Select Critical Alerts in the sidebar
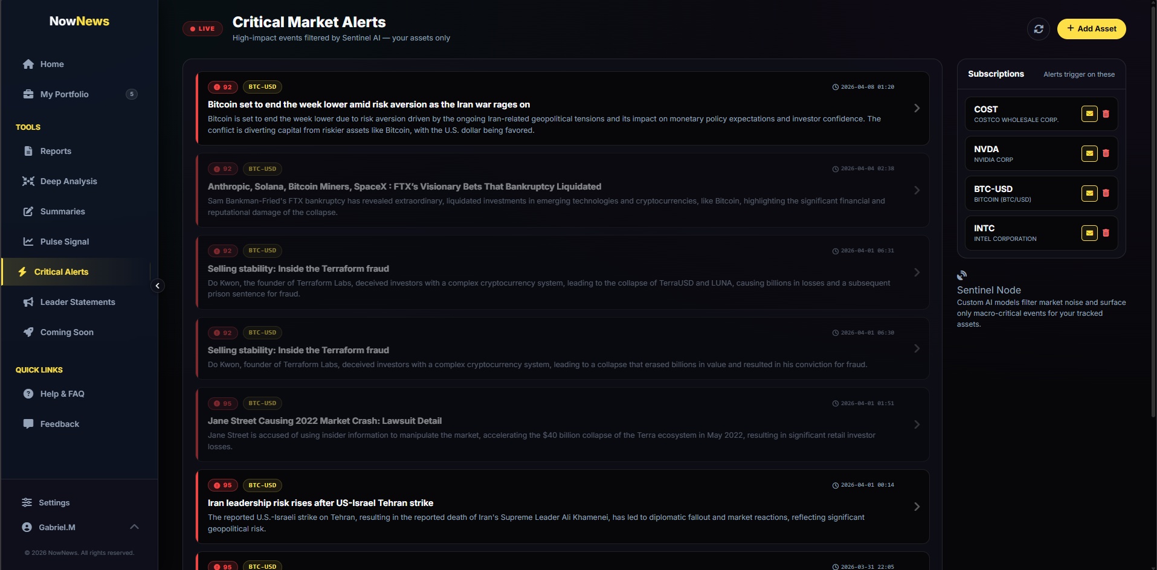This screenshot has width=1157, height=570. click(x=62, y=271)
